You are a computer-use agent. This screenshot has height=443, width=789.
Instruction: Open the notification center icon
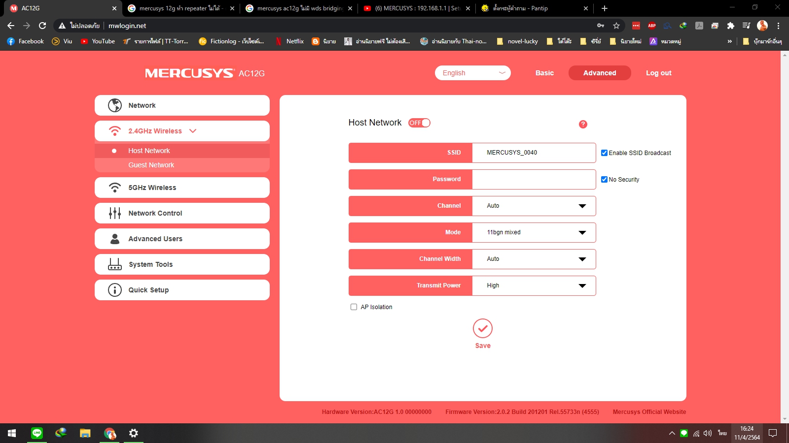click(x=773, y=433)
